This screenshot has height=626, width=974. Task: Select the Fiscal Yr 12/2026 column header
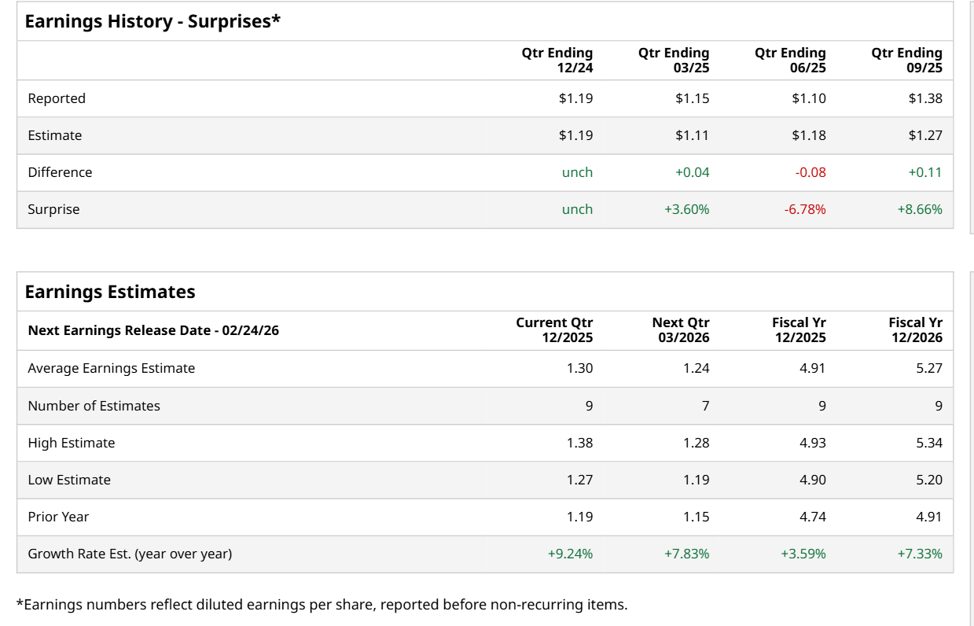pyautogui.click(x=915, y=330)
